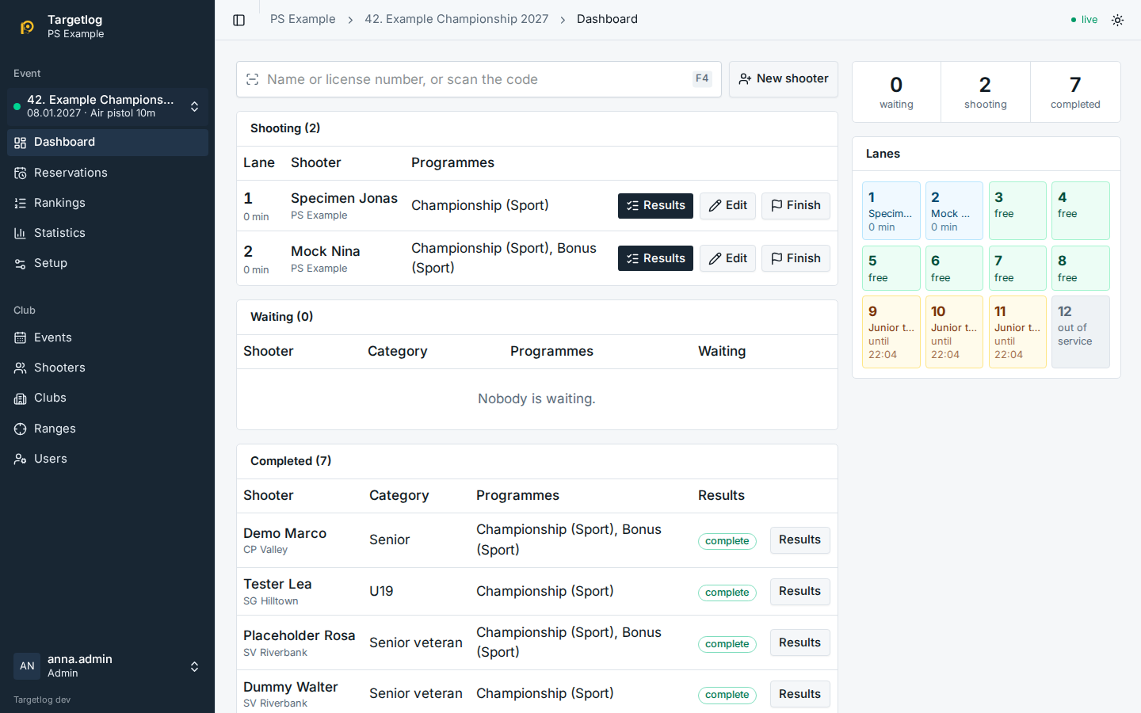The height and width of the screenshot is (713, 1141).
Task: Edit Mock Nina's entry
Action: click(727, 258)
